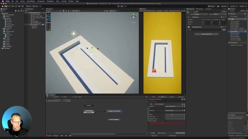Select the Rotate tool in Unity toolbar
The image size is (248, 139).
click(x=9, y=6)
